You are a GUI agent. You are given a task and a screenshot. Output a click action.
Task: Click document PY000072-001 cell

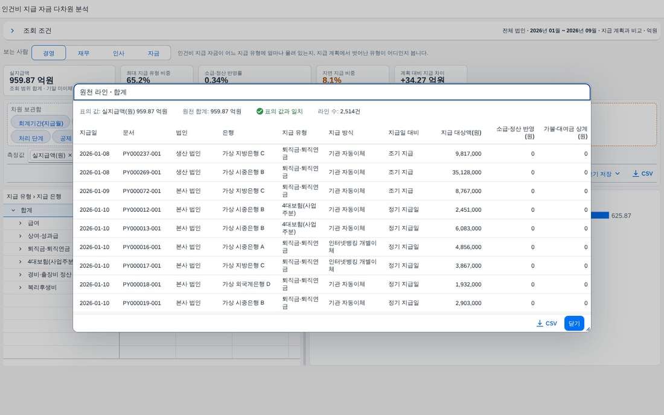[x=142, y=191]
